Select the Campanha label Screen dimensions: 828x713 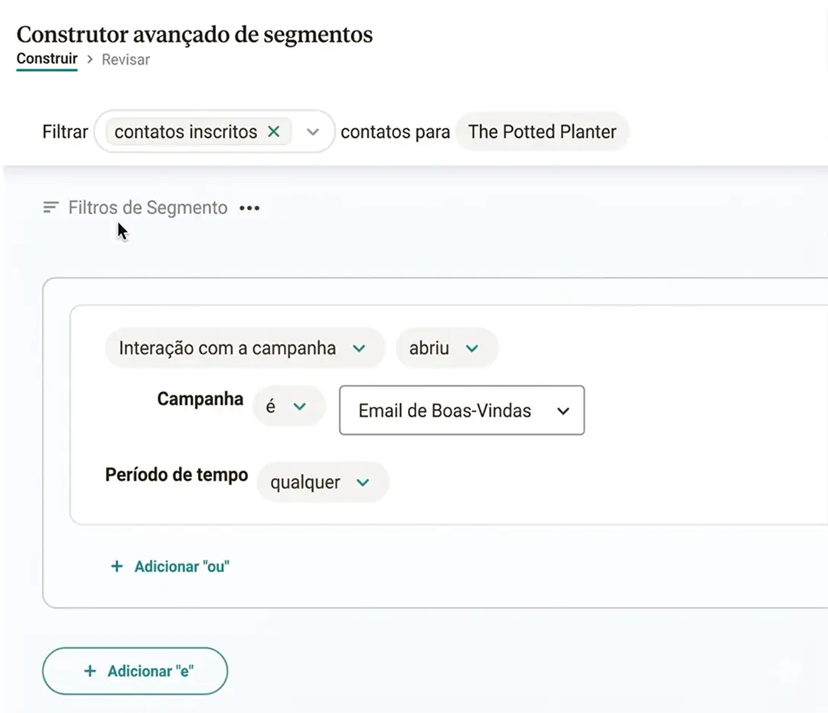(199, 398)
